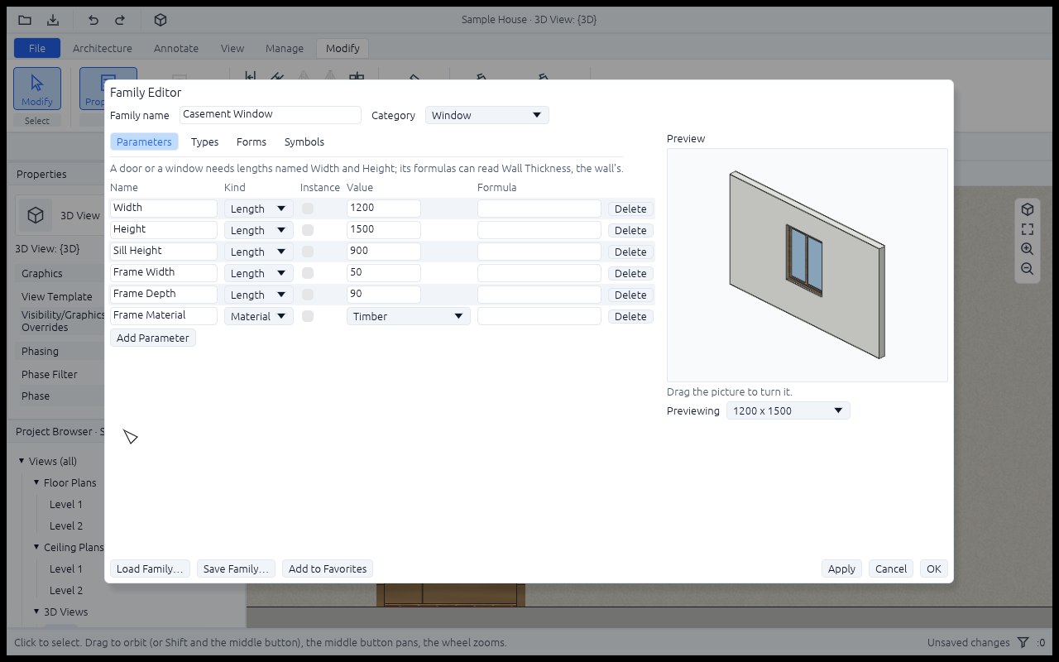Tick the Instance checkbox for Frame Width
The image size is (1059, 662).
(x=308, y=273)
